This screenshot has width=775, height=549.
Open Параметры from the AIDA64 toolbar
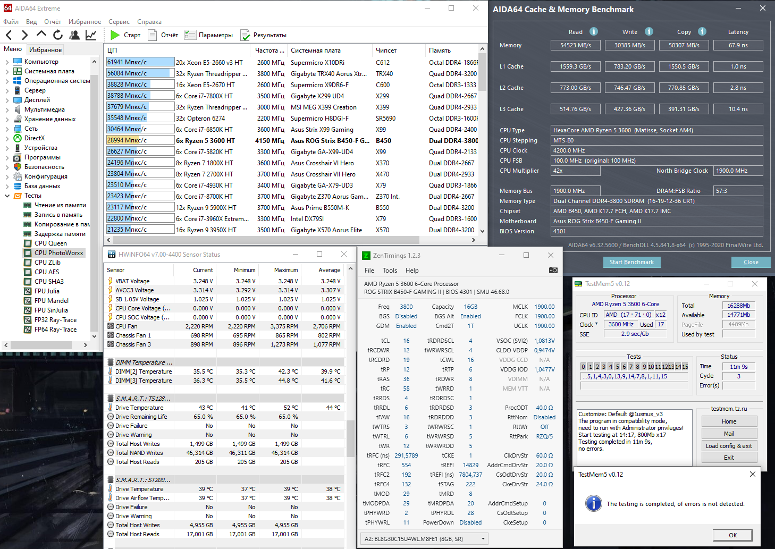[208, 35]
